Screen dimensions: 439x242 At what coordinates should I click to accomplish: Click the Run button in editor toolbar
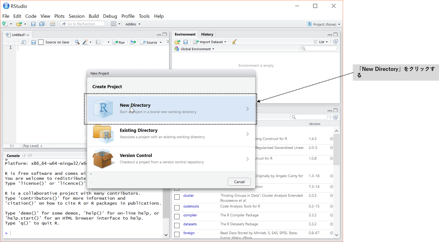coord(119,42)
